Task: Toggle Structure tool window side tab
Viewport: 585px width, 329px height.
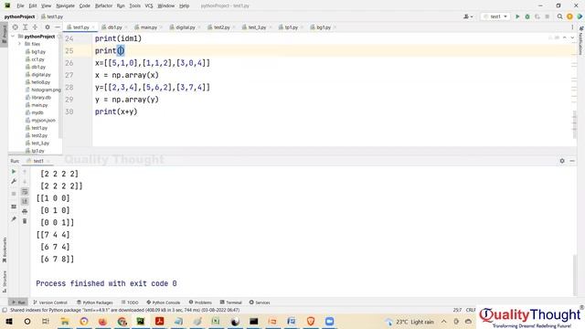Action: pos(5,281)
